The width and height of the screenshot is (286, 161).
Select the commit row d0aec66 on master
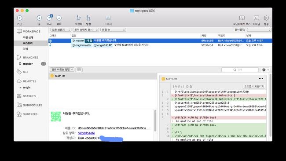click(x=160, y=40)
